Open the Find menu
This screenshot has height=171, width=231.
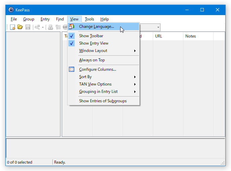pyautogui.click(x=60, y=19)
